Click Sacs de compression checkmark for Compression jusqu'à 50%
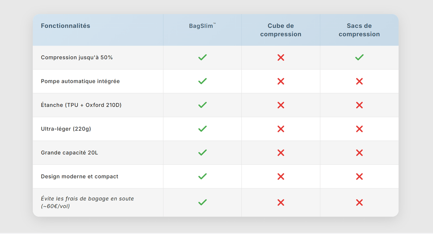Image resolution: width=433 pixels, height=234 pixels. (359, 57)
